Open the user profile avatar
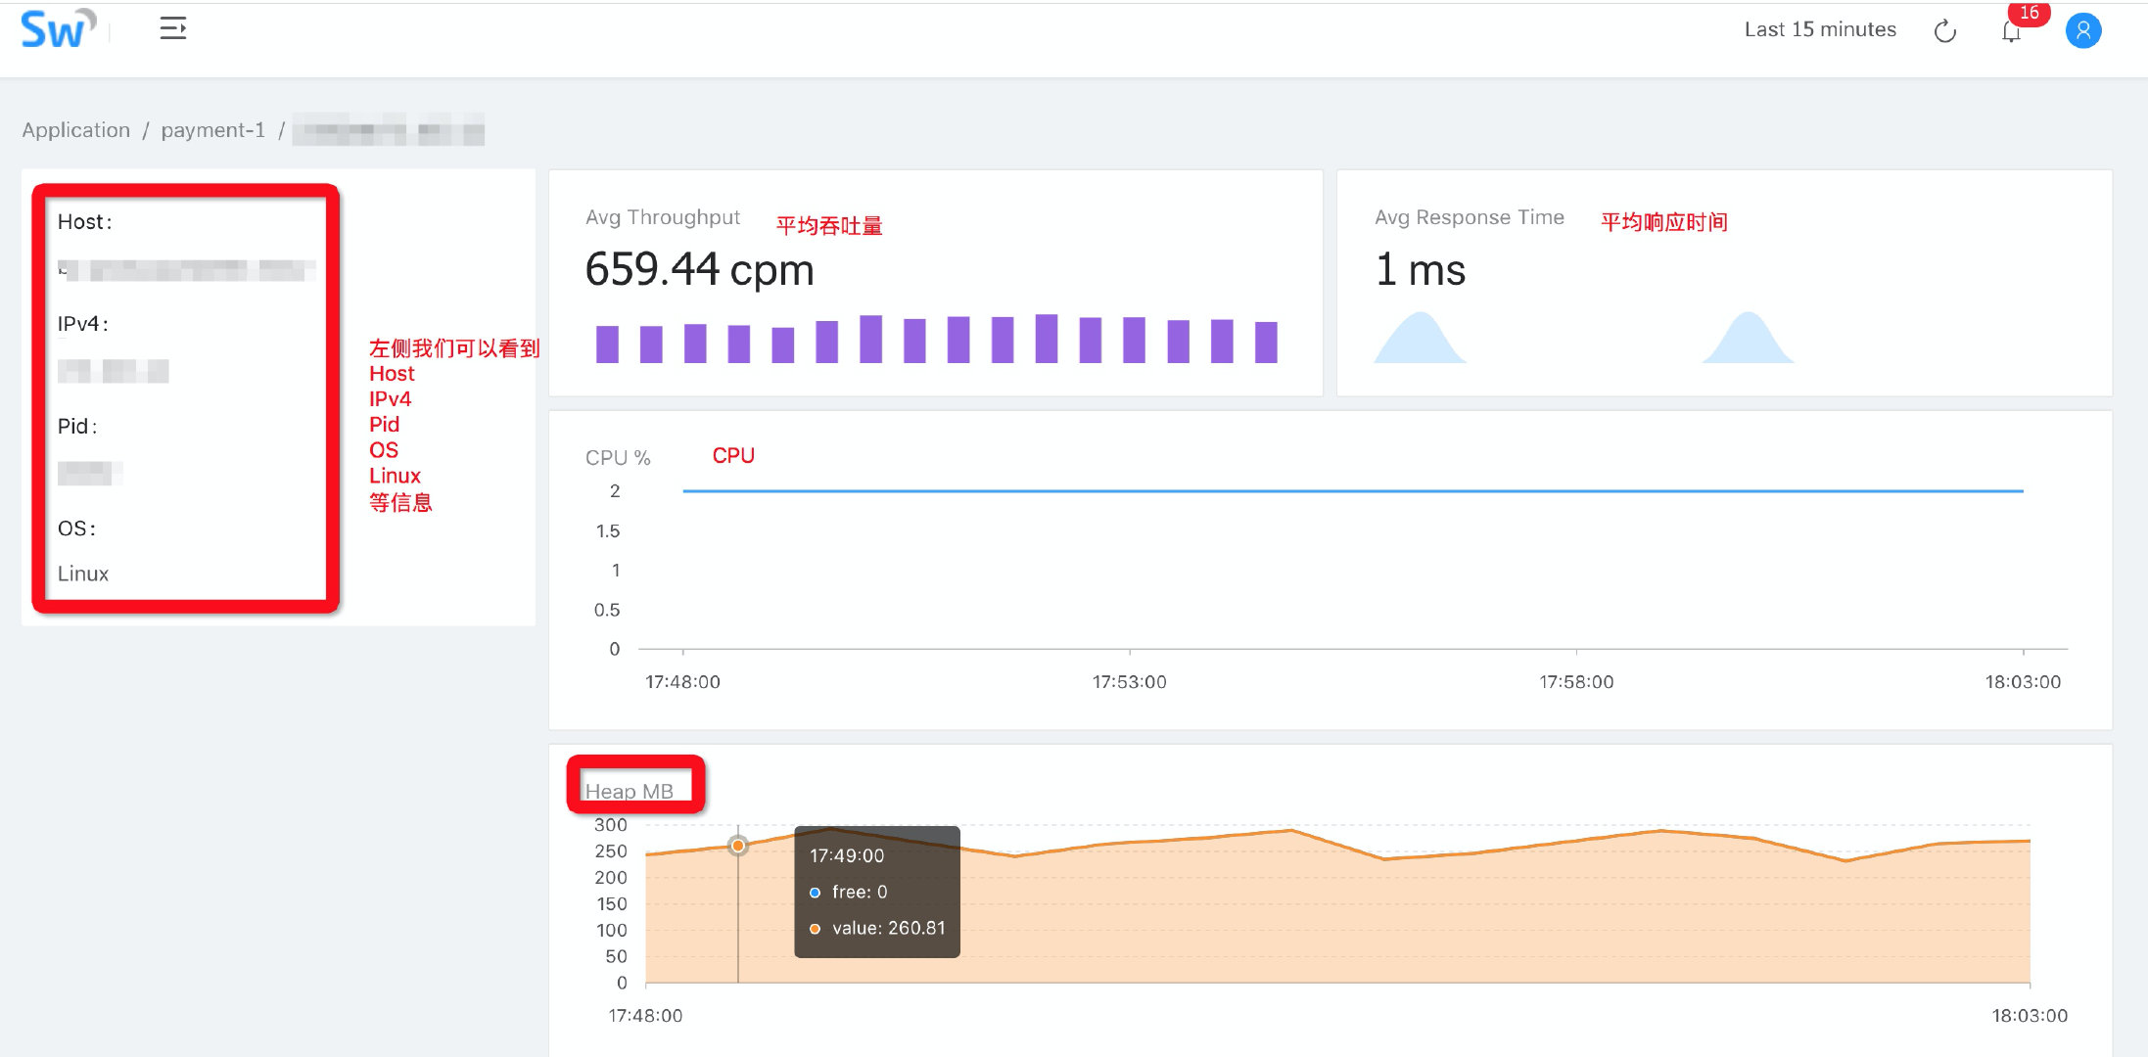 pos(2082,31)
